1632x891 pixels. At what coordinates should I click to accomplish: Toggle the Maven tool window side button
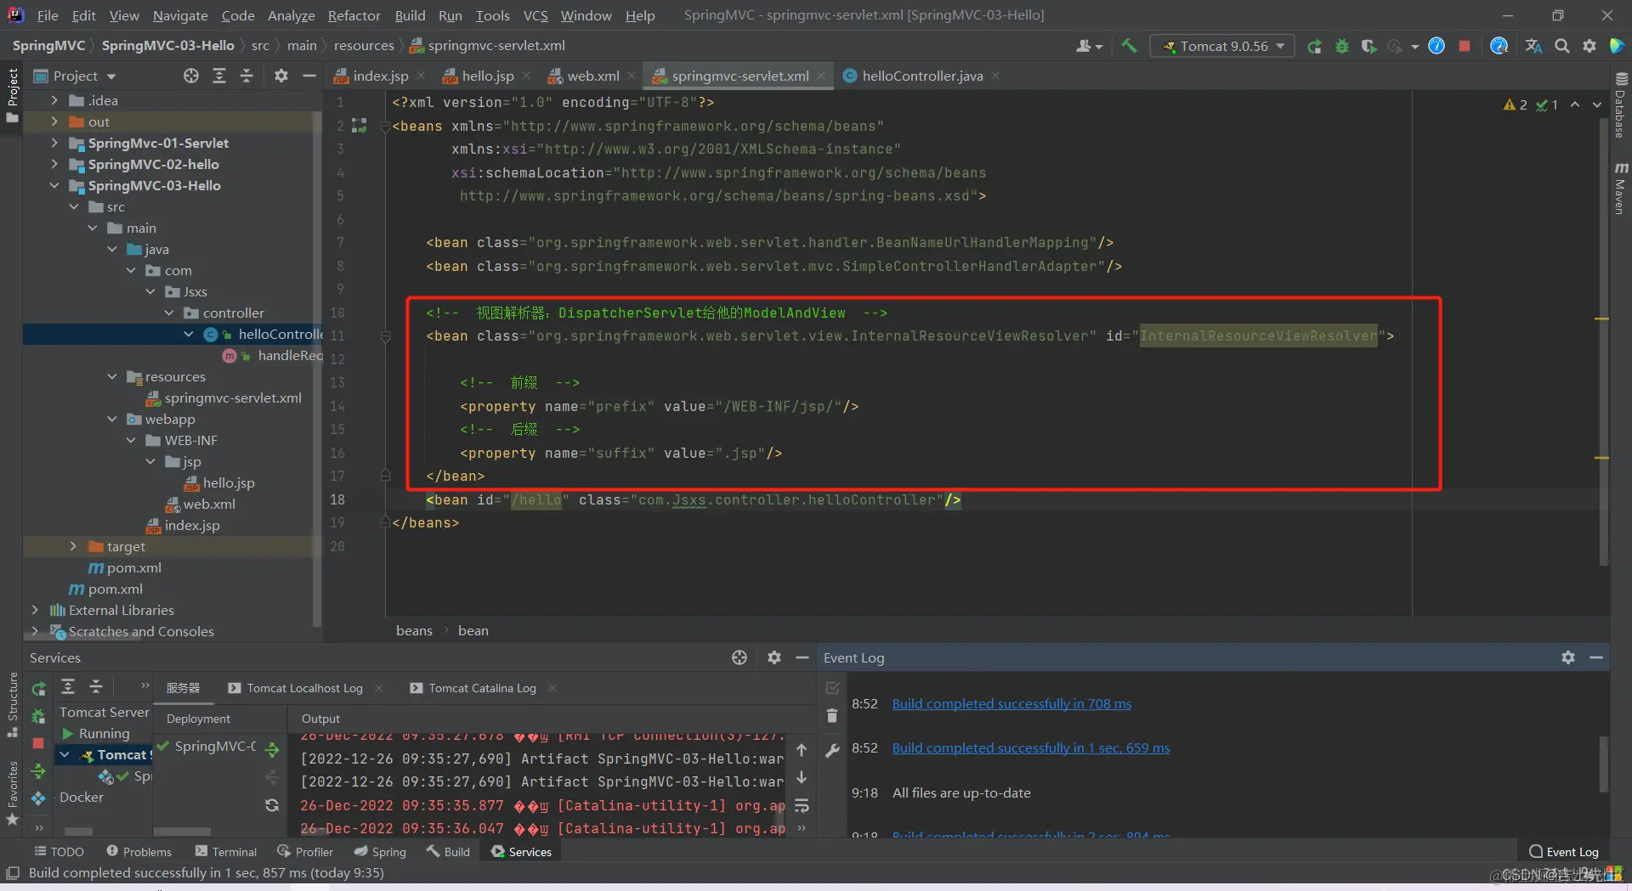(1620, 188)
